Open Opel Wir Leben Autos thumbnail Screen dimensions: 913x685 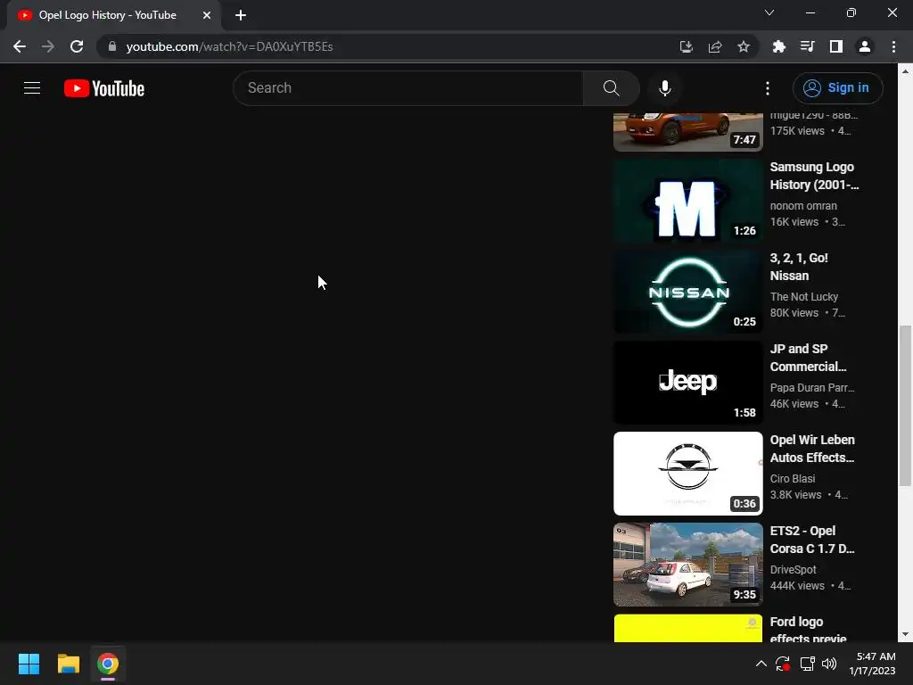click(x=687, y=474)
